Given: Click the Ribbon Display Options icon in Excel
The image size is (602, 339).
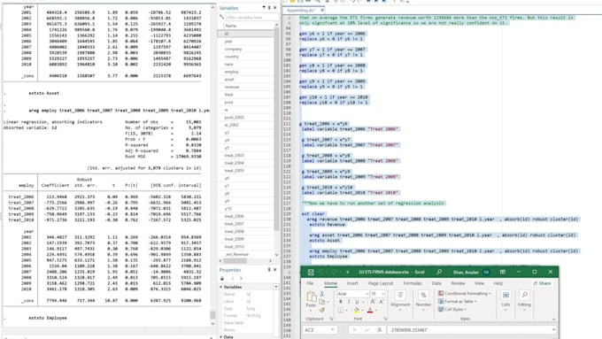Looking at the screenshot, I should tap(503, 272).
